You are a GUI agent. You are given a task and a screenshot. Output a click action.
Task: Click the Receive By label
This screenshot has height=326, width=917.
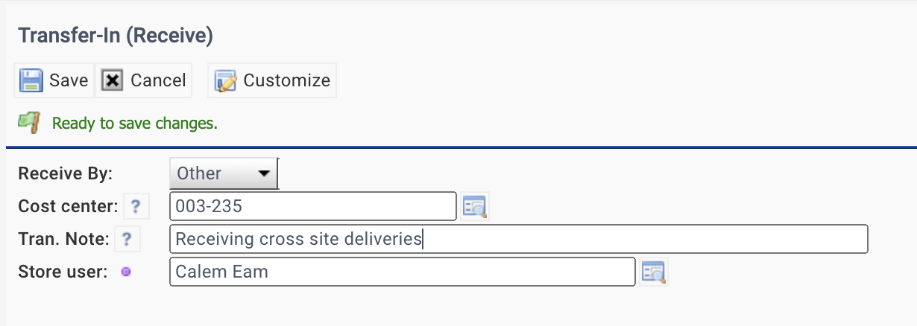coord(66,173)
